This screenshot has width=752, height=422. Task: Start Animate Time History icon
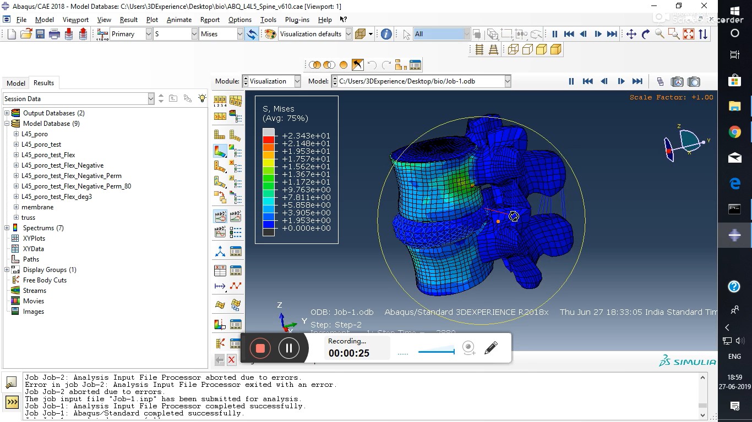click(x=235, y=216)
